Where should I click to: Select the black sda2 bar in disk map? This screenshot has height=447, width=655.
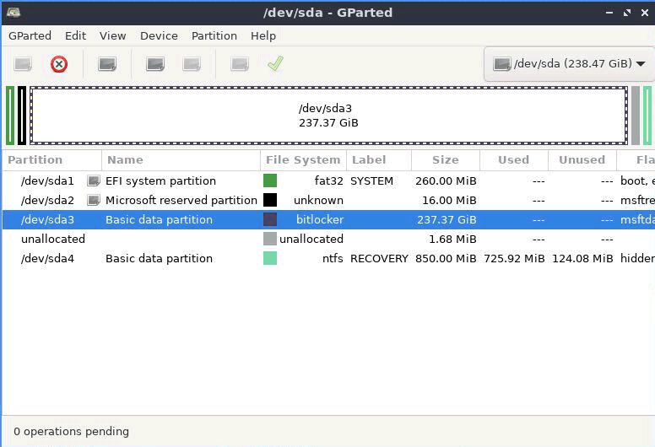(22, 116)
